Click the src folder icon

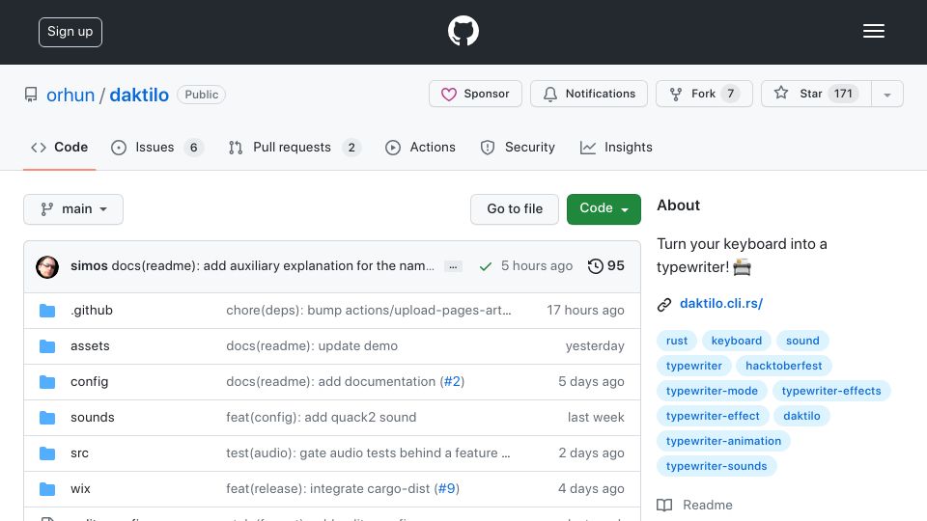coord(47,453)
